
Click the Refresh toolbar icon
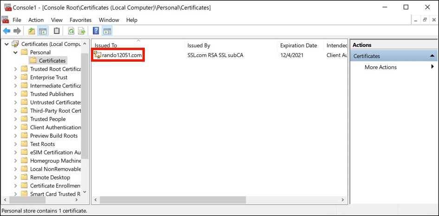pos(71,31)
